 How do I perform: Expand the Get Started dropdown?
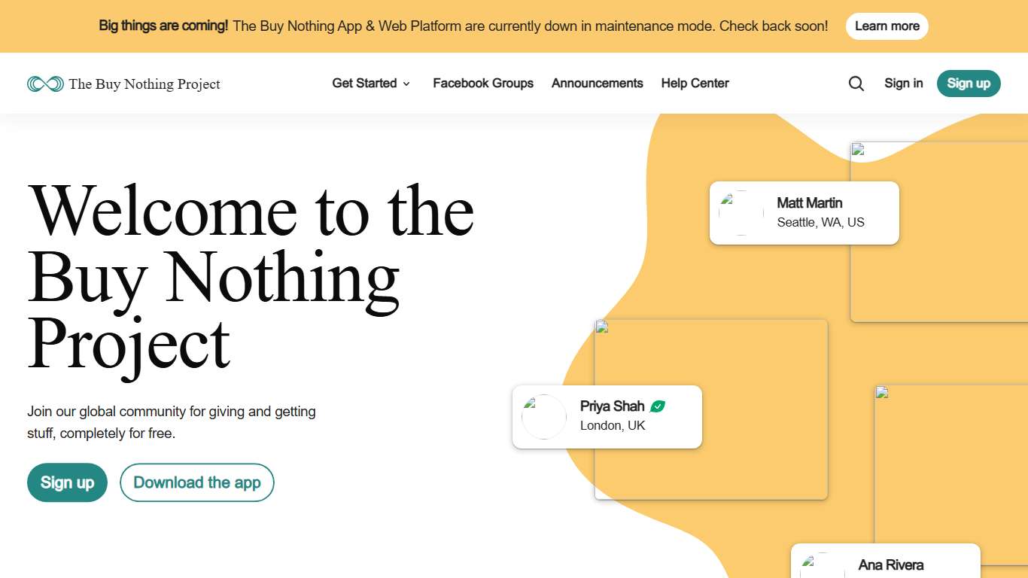click(364, 84)
